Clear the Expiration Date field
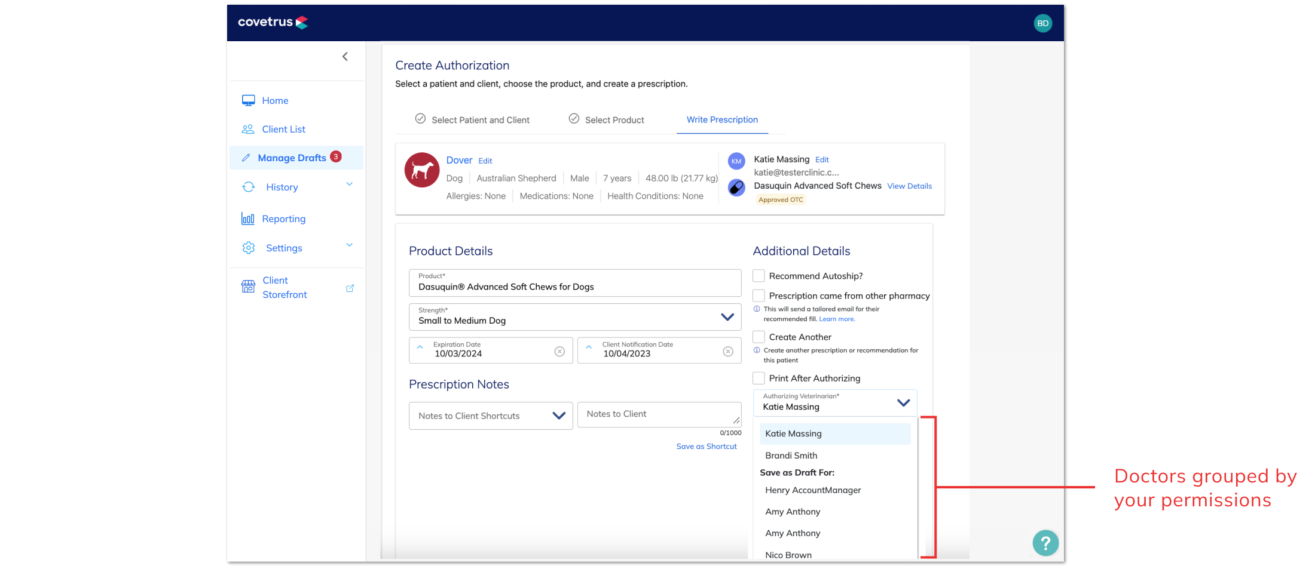 click(x=559, y=352)
